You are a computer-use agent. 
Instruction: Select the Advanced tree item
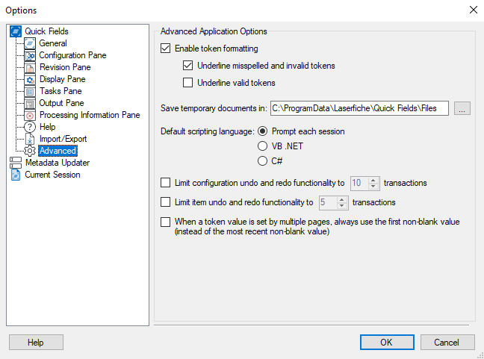[x=58, y=151]
